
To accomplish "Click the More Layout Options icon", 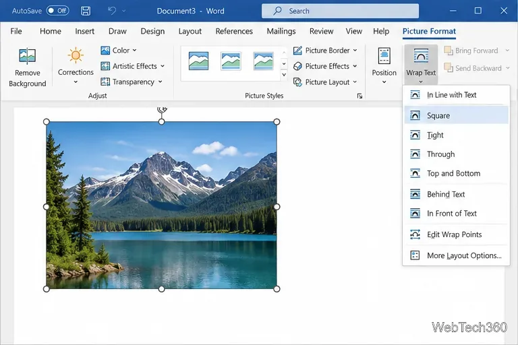I will tap(415, 255).
